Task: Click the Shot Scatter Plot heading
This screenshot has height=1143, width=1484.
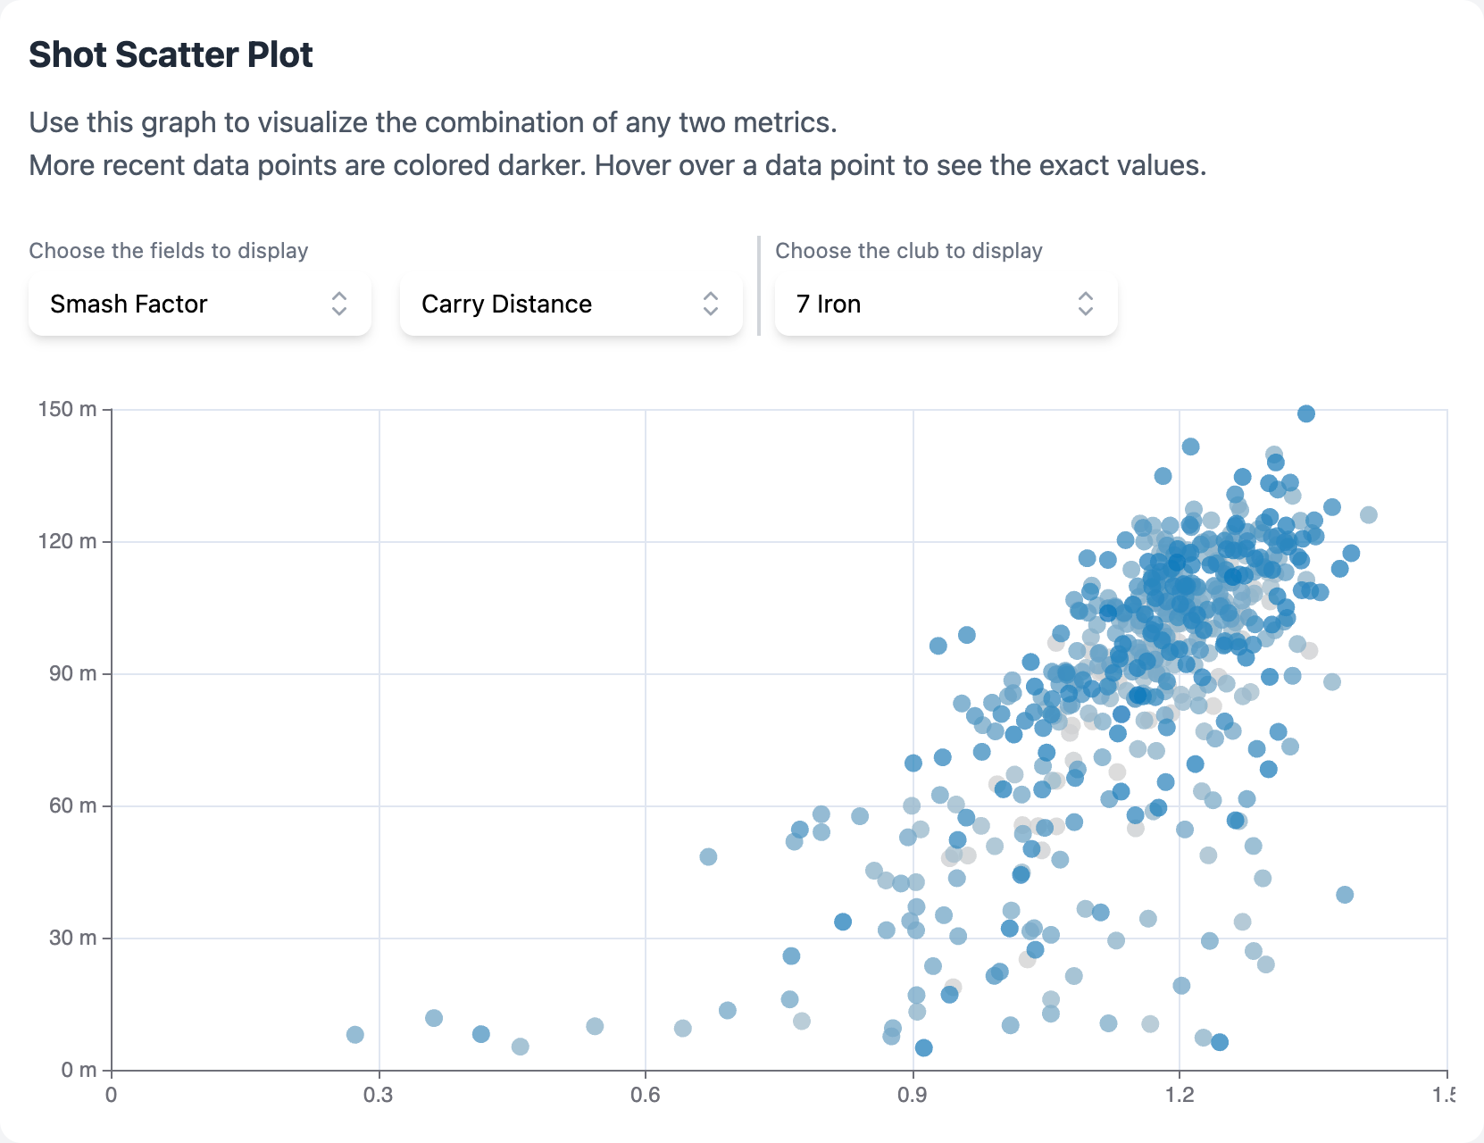Action: tap(171, 54)
